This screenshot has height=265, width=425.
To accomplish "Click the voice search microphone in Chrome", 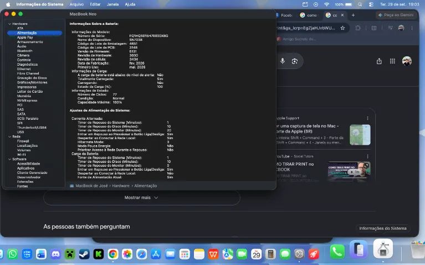I will pos(283,61).
